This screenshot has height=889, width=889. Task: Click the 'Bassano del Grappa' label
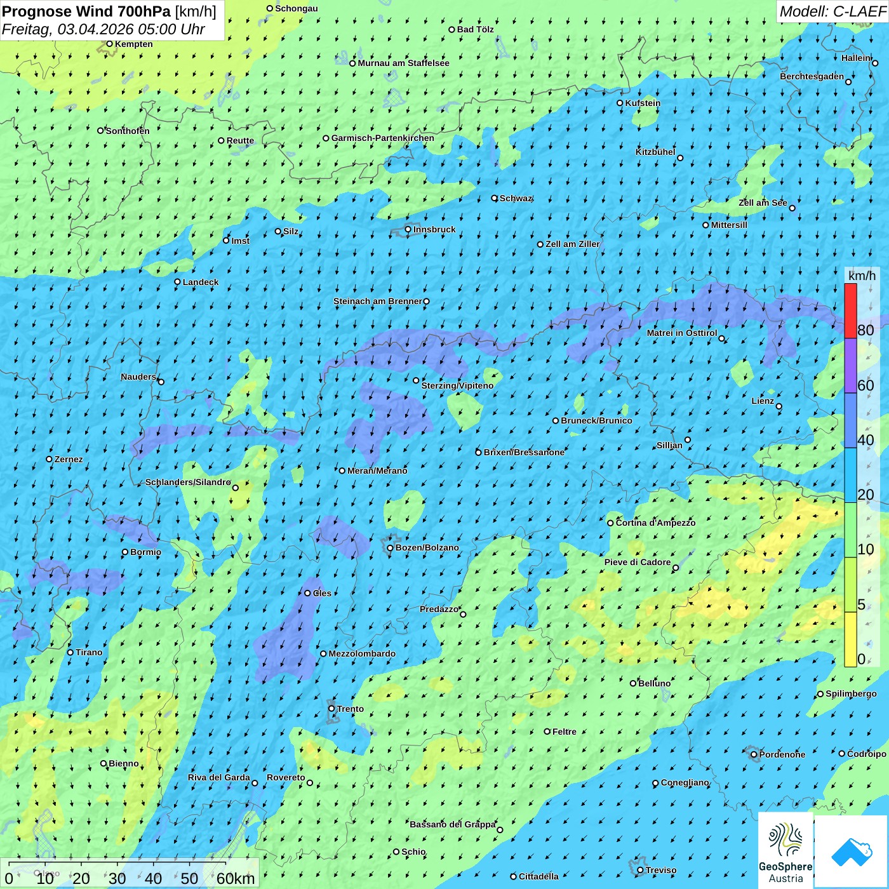pos(452,824)
